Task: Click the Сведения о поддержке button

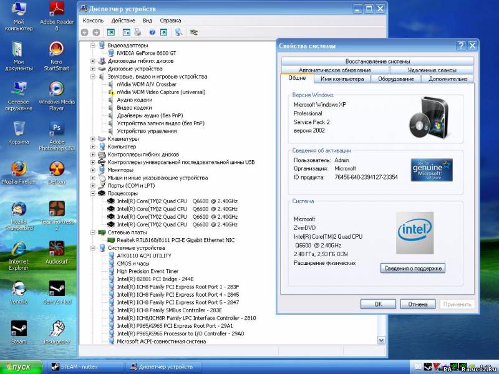Action: (x=413, y=268)
